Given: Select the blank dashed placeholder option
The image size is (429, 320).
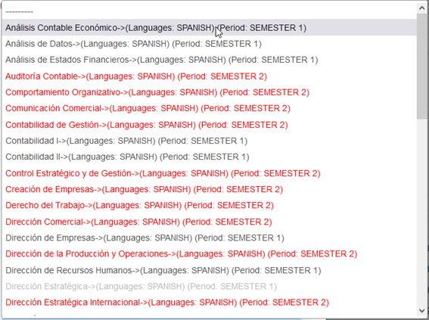Looking at the screenshot, I should click(210, 11).
